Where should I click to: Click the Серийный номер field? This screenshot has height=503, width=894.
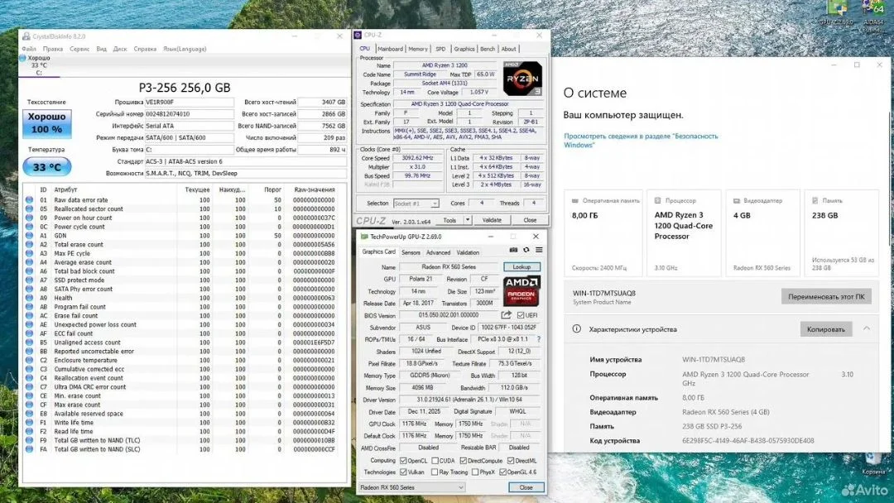pyautogui.click(x=190, y=114)
